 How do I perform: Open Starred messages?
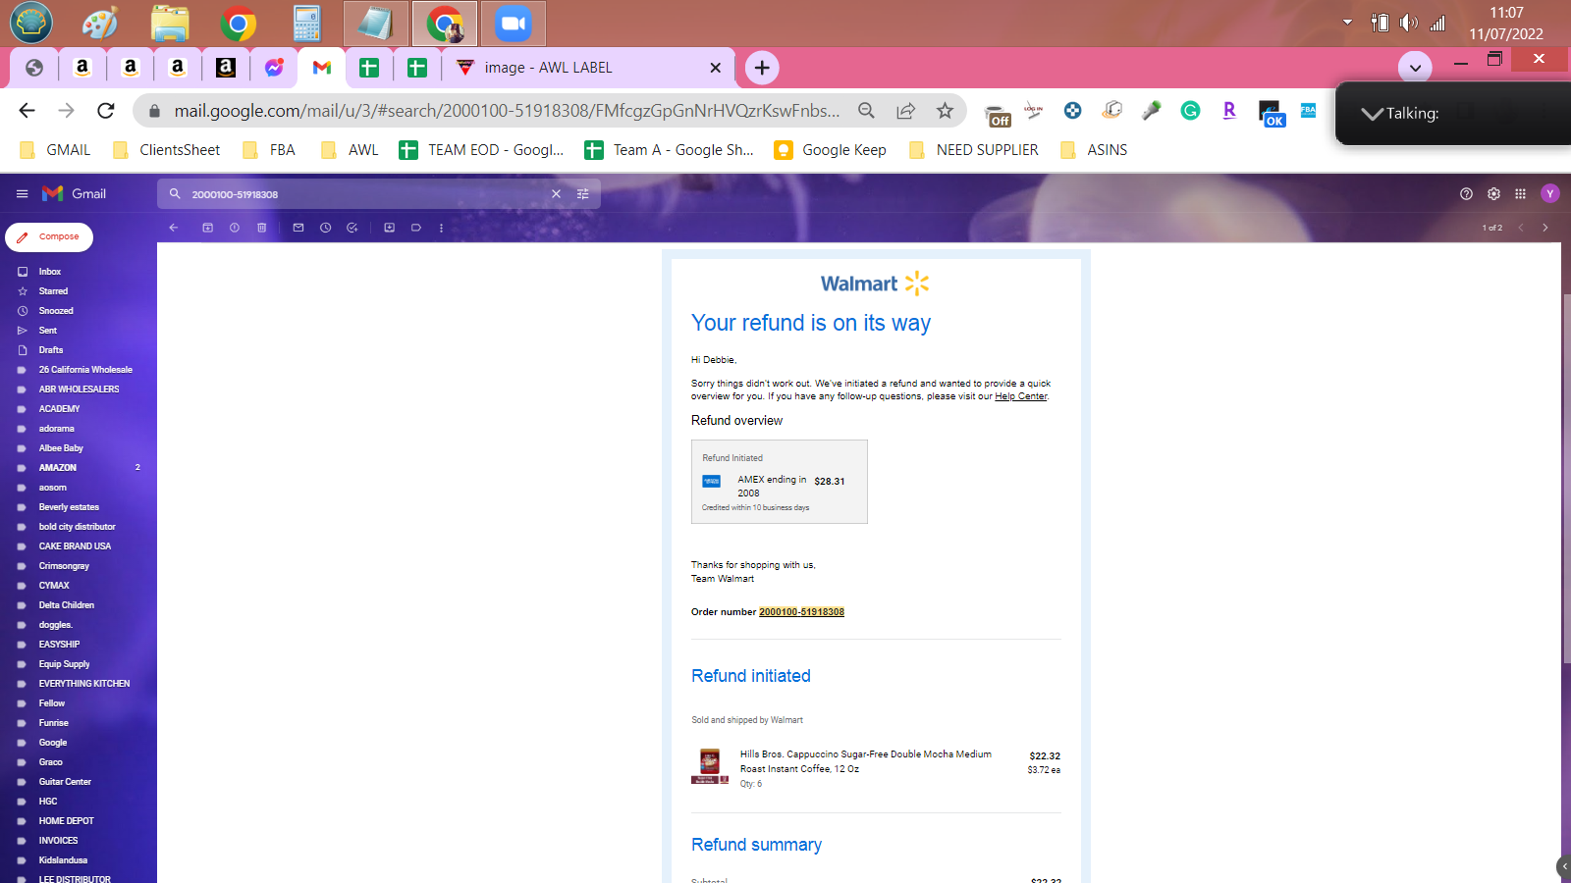(x=53, y=291)
